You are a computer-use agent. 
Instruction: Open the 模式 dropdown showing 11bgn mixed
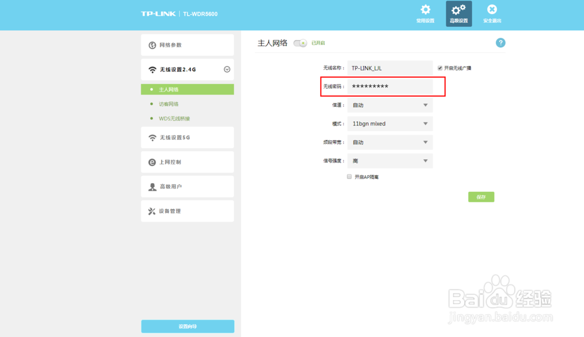coord(390,124)
